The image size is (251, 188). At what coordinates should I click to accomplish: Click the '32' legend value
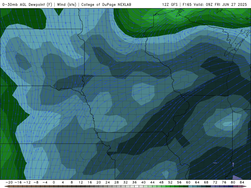point(125,182)
